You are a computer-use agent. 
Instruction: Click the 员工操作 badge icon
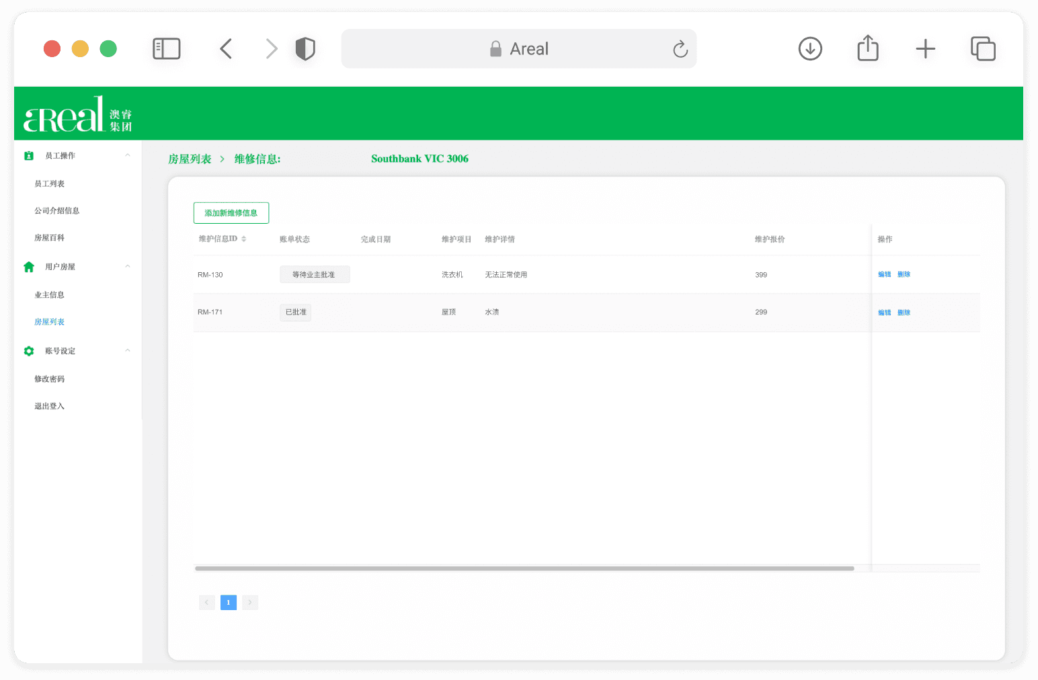coord(29,155)
